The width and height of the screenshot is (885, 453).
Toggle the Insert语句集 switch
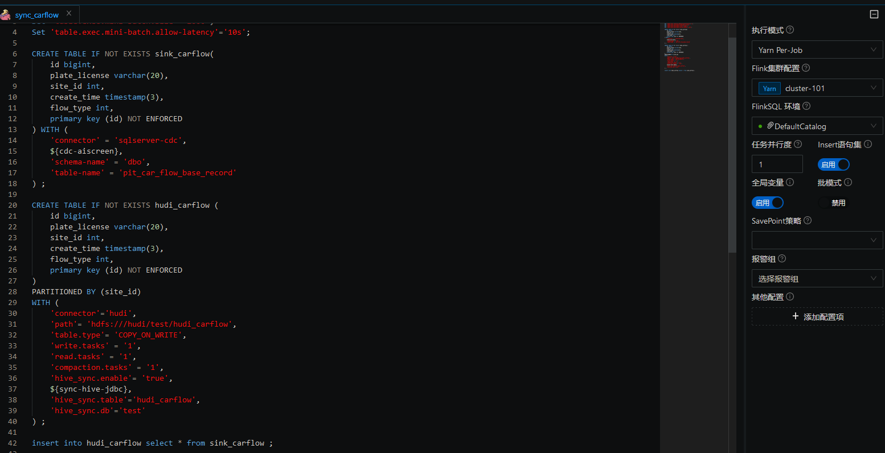[834, 164]
